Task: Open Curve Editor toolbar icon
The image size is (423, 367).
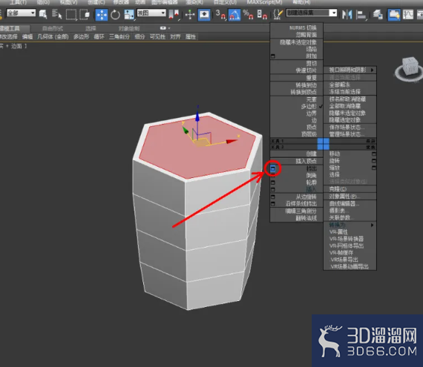Action: click(408, 15)
